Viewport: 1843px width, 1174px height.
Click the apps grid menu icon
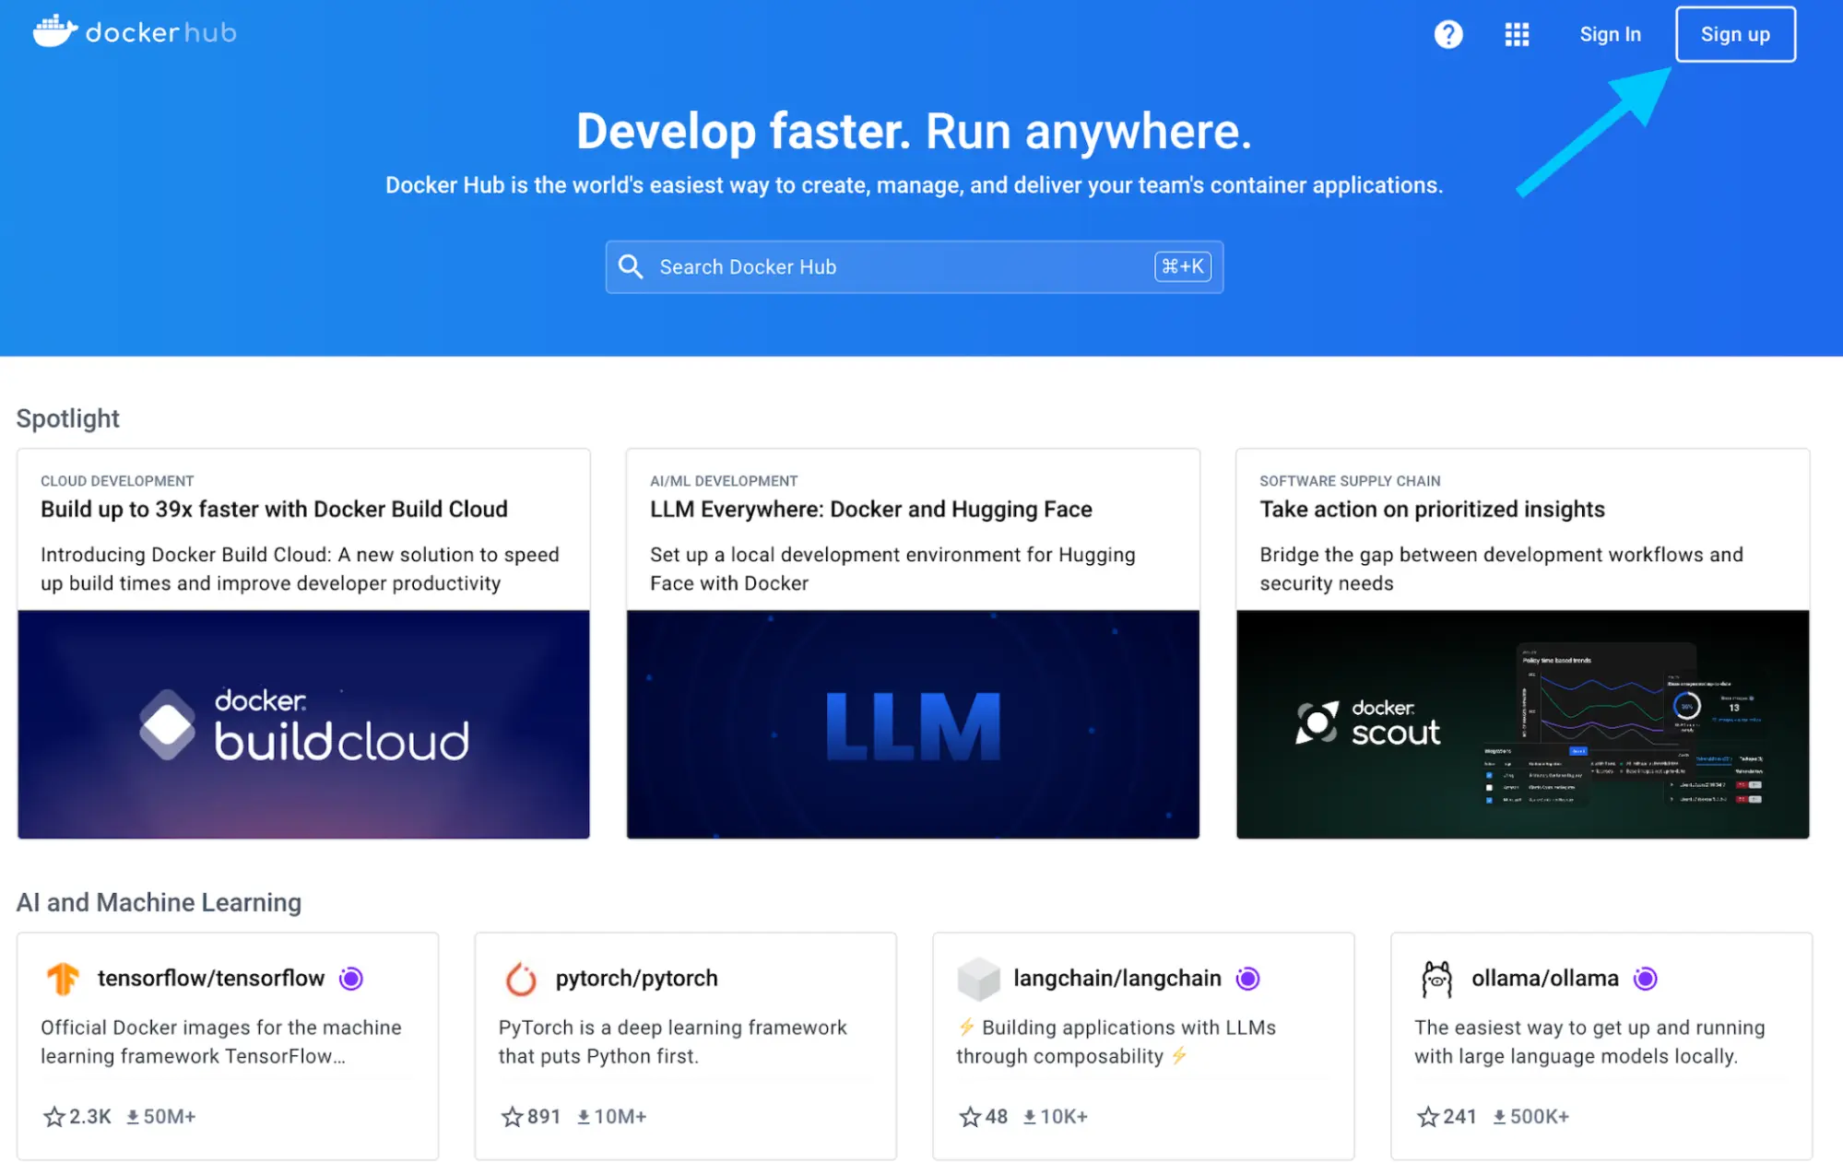[x=1517, y=34]
